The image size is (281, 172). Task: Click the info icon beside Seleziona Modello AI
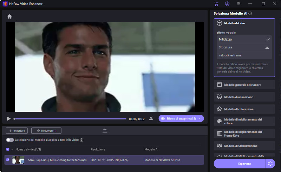click(x=250, y=13)
